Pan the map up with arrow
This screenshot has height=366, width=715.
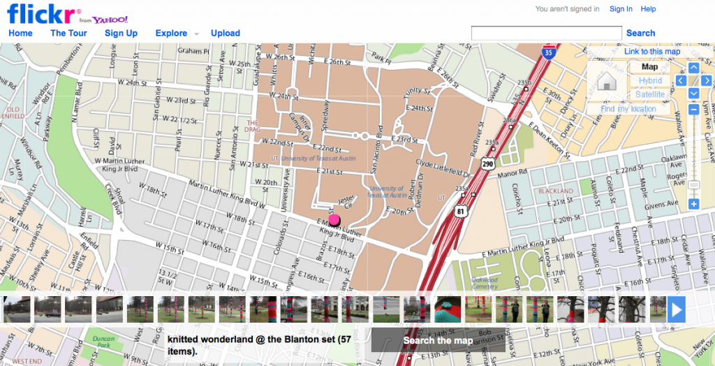693,68
